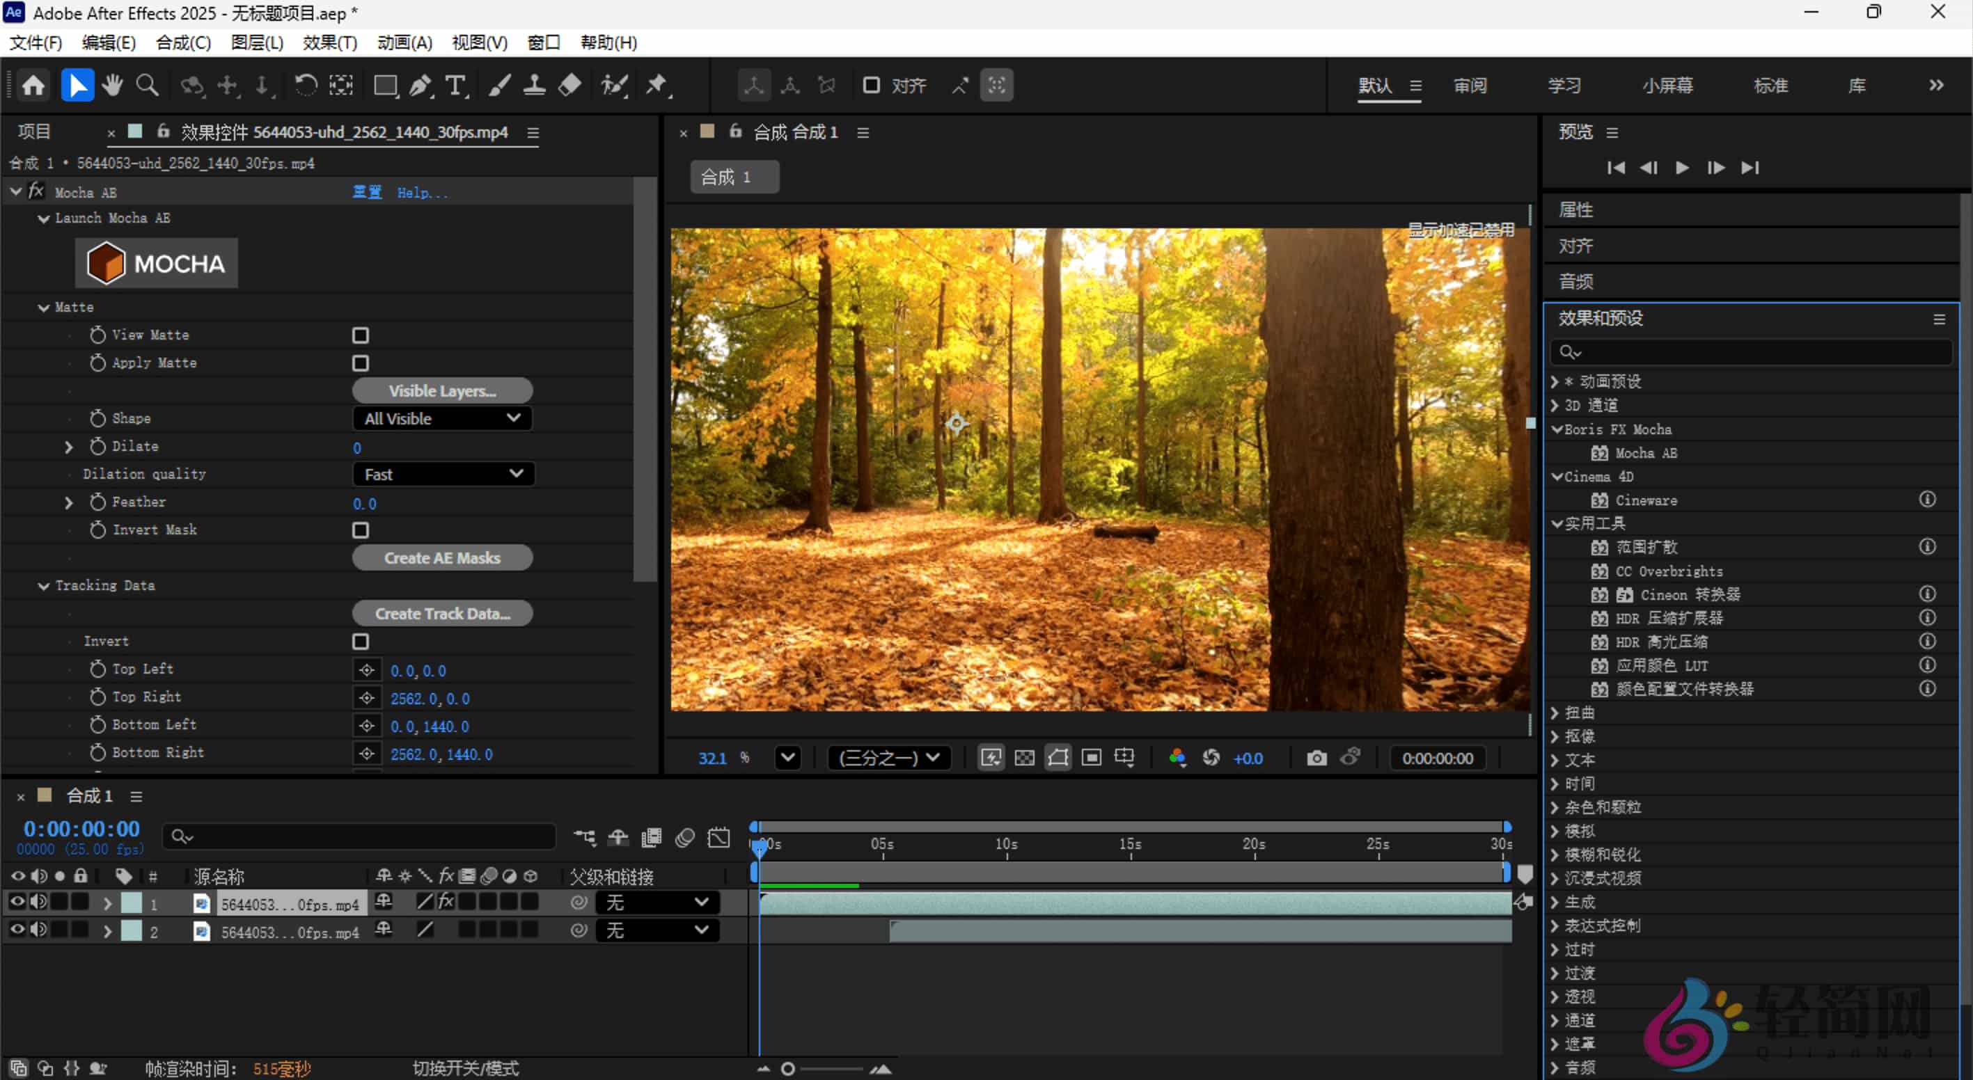Click the Create AE Masks button
1973x1080 pixels.
click(442, 557)
